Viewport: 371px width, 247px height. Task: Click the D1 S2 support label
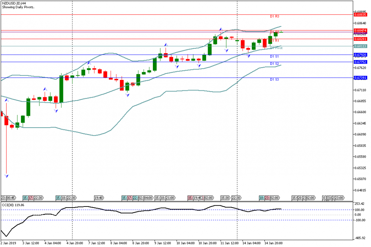[274, 64]
